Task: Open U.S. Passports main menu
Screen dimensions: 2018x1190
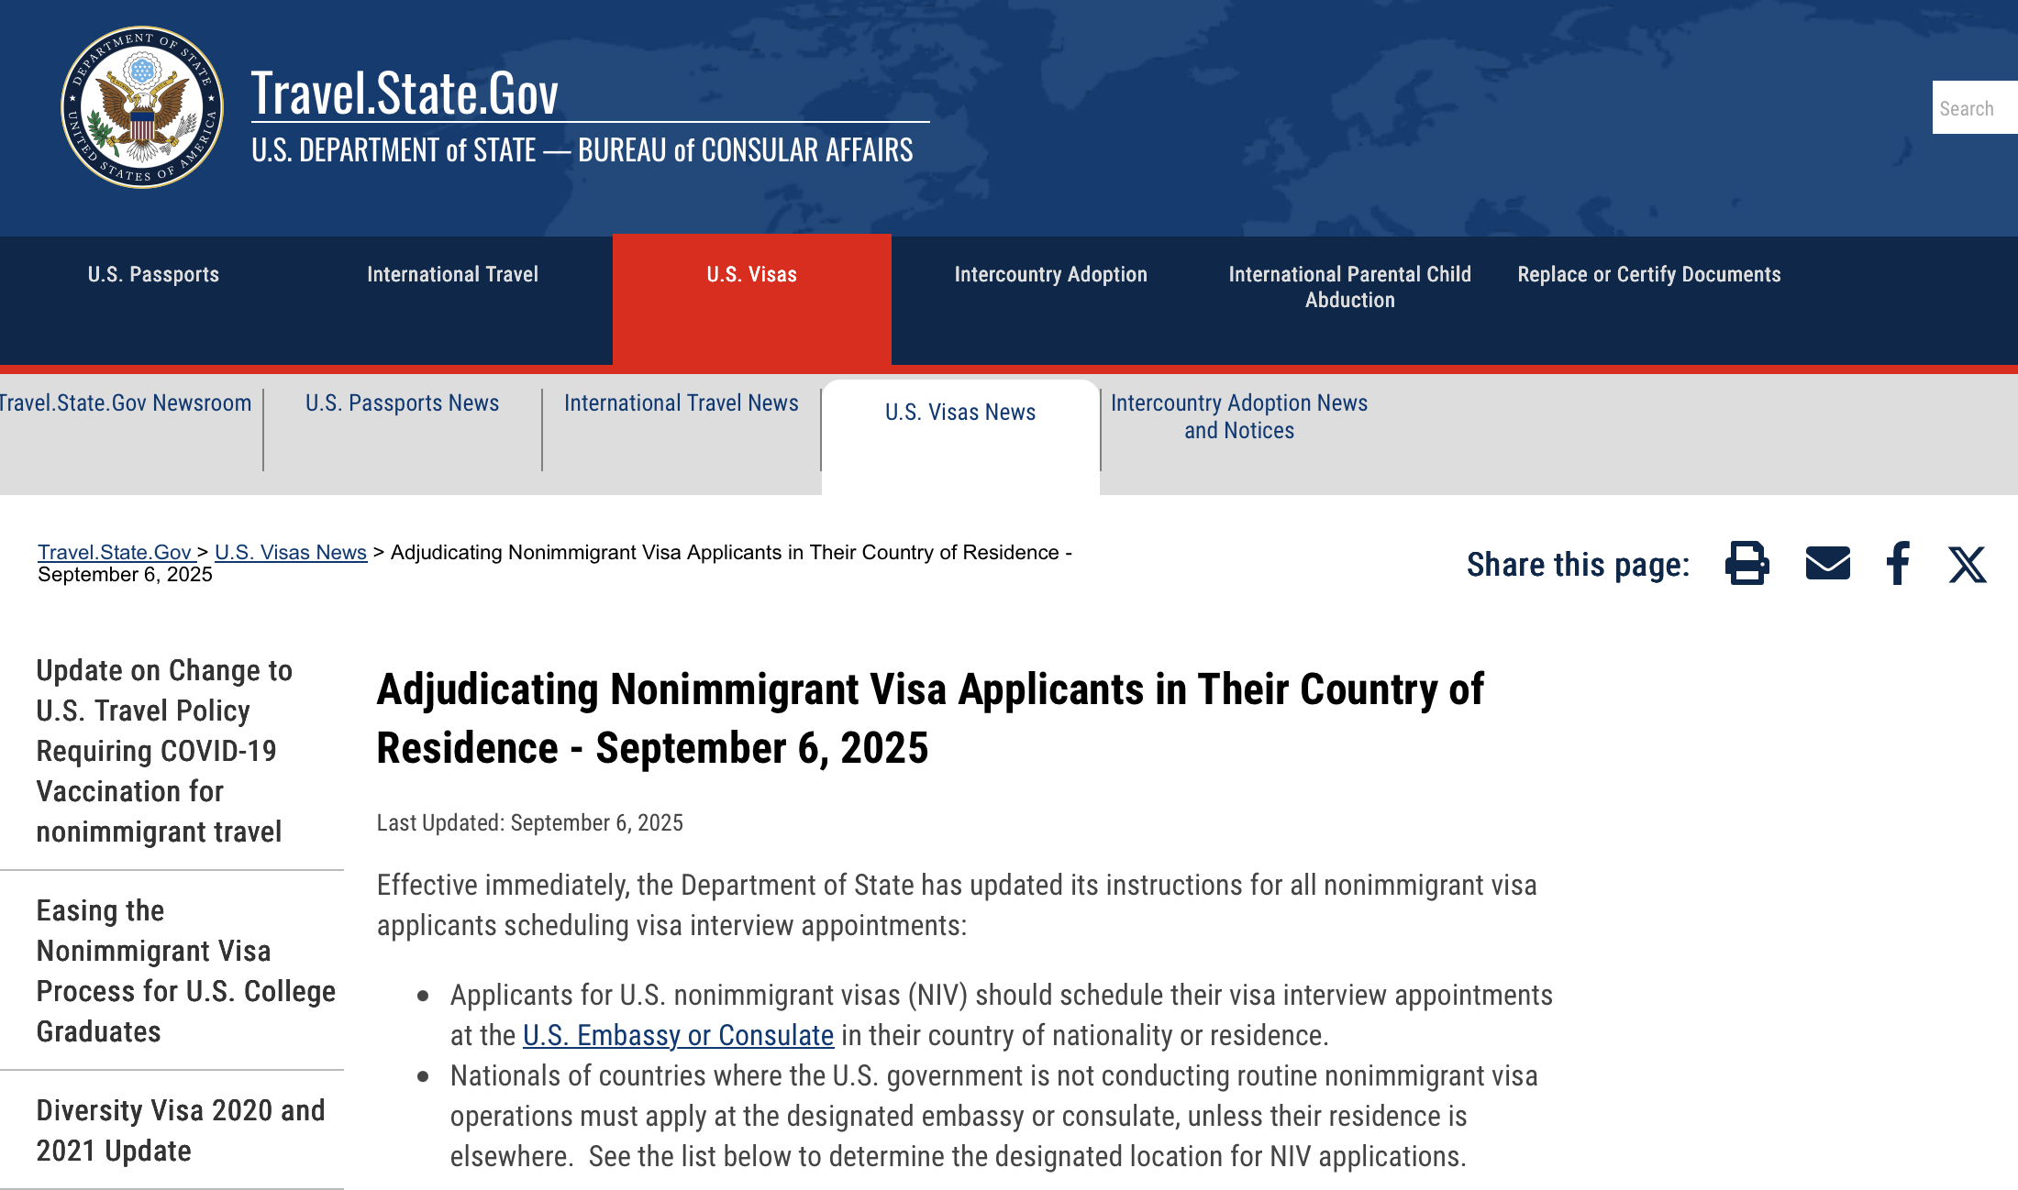Action: 153,274
